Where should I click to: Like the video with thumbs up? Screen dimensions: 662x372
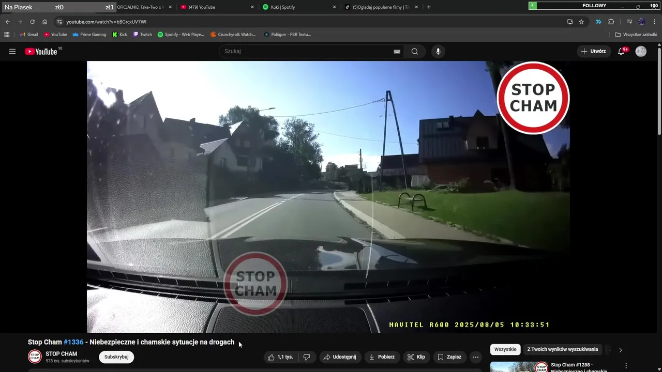pyautogui.click(x=280, y=357)
